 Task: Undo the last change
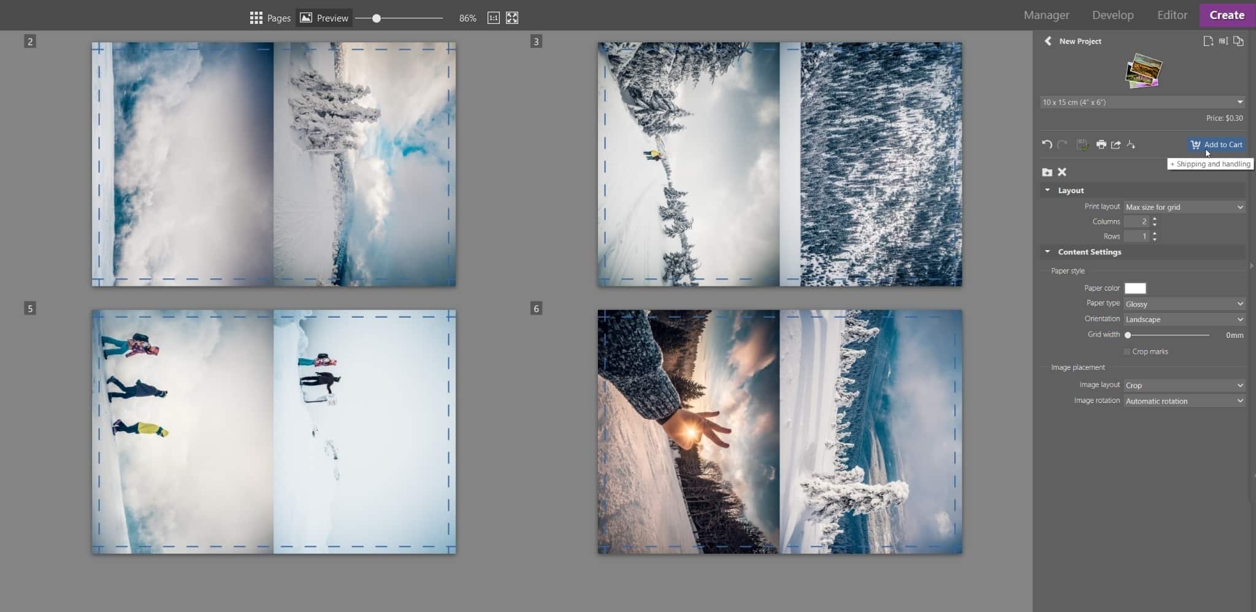tap(1047, 145)
